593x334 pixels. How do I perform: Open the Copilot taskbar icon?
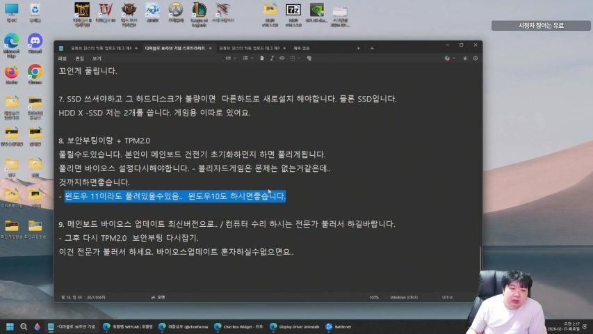click(37, 326)
